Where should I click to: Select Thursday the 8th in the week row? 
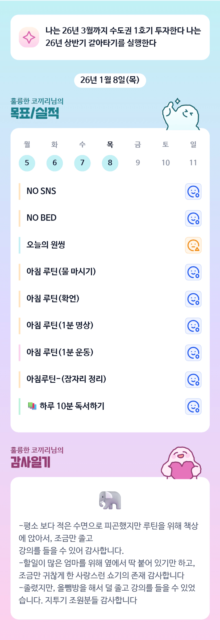point(110,163)
